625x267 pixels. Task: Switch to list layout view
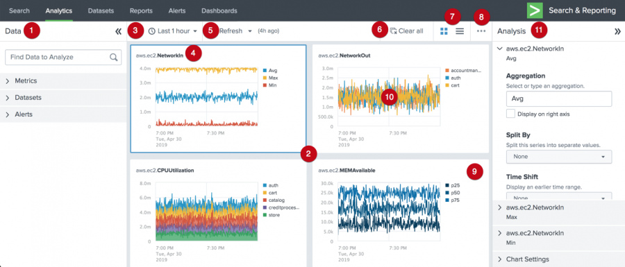click(460, 31)
